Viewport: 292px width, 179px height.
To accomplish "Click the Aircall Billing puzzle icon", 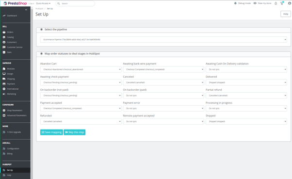I will [4, 154].
